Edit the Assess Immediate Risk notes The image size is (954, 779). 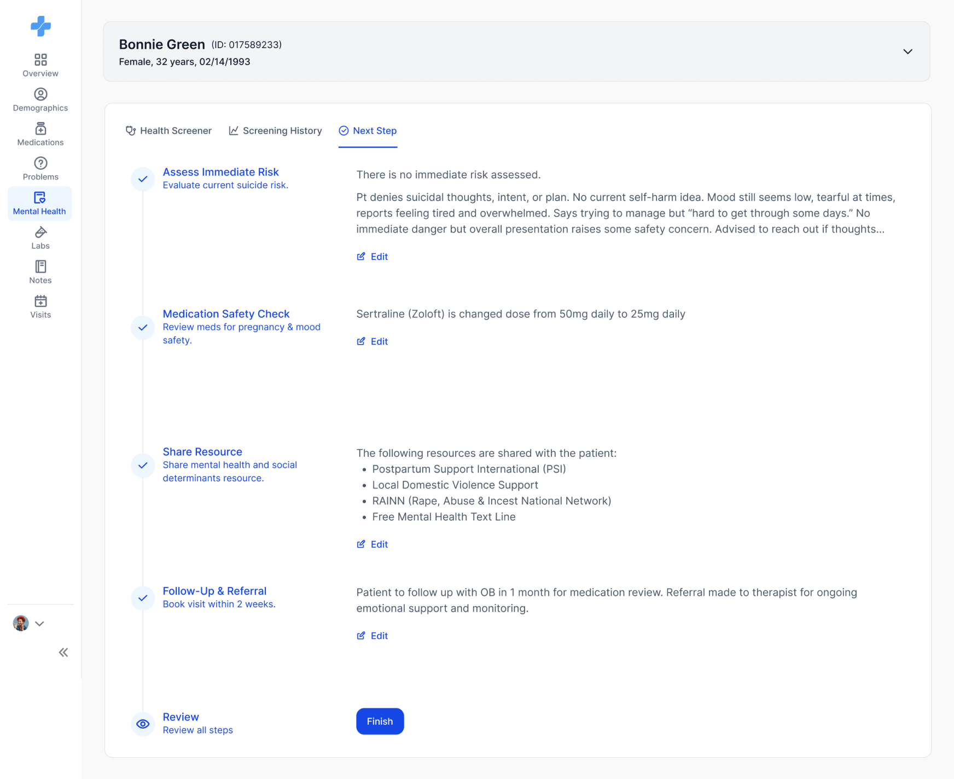373,257
